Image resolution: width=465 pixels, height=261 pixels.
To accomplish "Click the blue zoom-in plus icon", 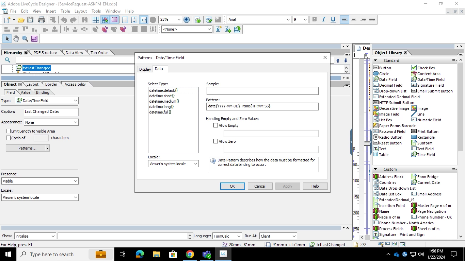I will (187, 20).
